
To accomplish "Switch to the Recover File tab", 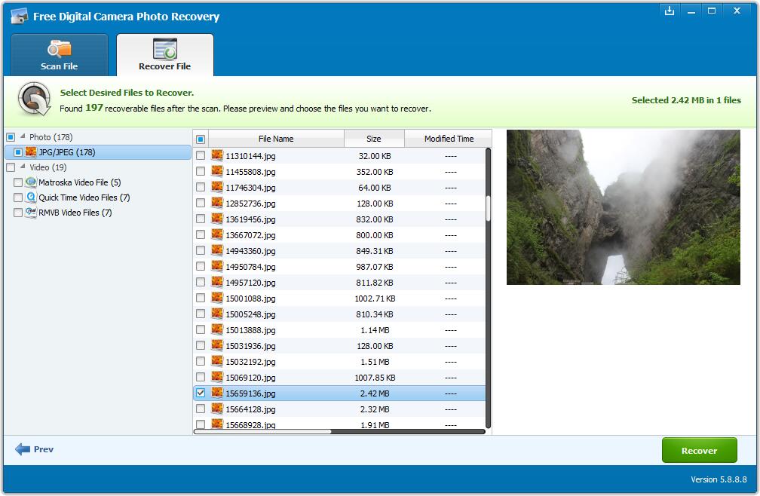I will pyautogui.click(x=165, y=55).
